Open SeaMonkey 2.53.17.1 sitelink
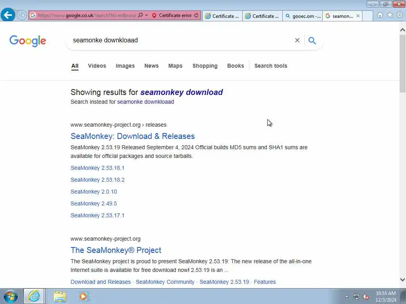 click(x=98, y=216)
